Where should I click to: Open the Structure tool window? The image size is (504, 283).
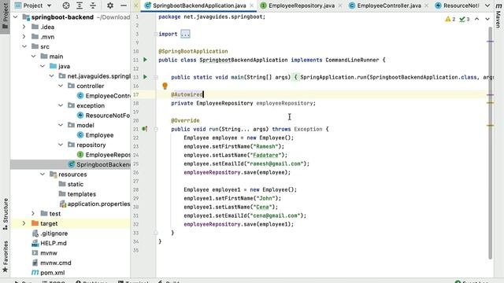tap(6, 214)
